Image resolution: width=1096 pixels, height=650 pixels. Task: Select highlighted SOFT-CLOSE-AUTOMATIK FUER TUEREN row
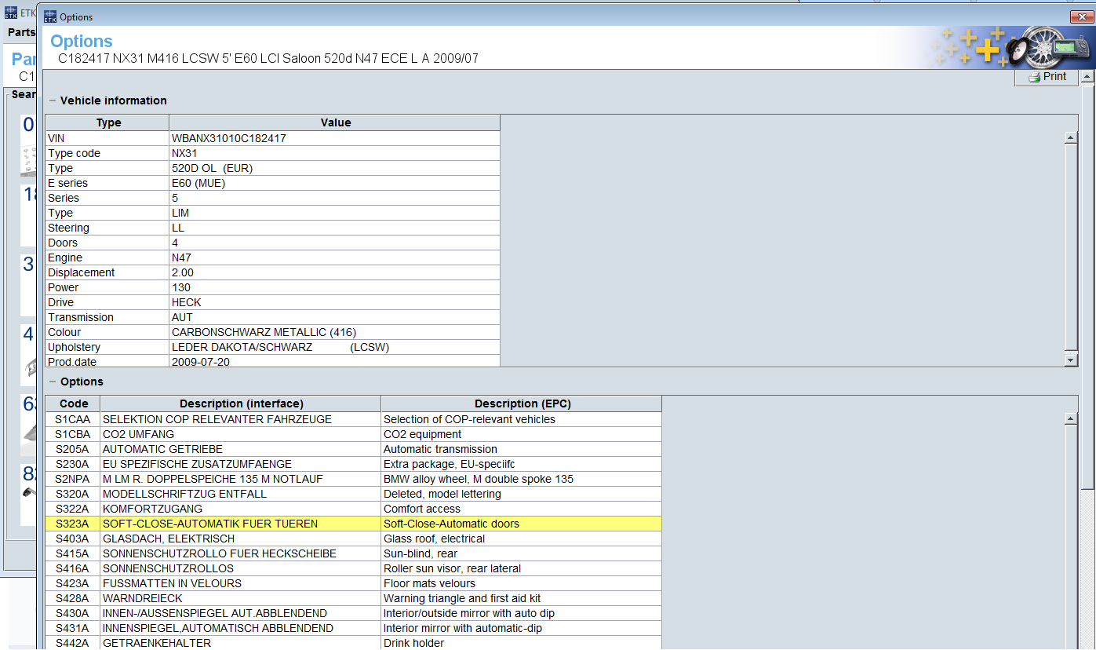click(x=354, y=524)
